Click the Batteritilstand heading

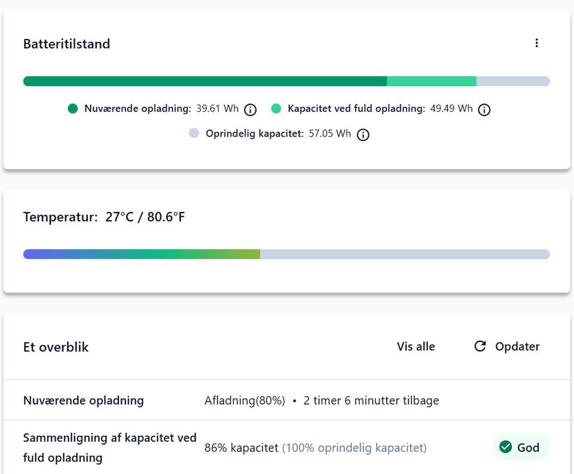tap(66, 44)
